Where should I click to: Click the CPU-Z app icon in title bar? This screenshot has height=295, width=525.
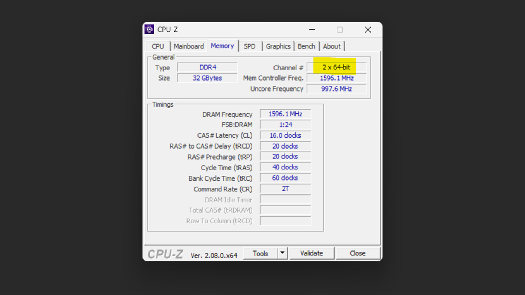pyautogui.click(x=149, y=29)
